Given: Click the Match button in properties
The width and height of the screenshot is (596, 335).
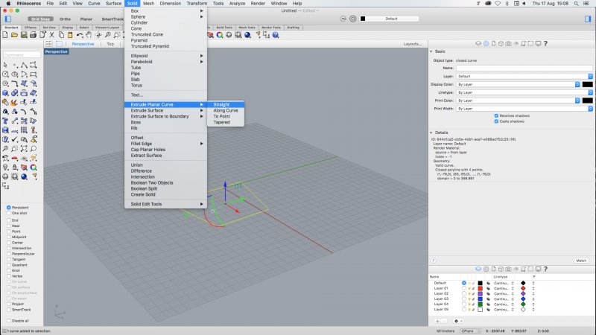Looking at the screenshot, I should point(581,261).
